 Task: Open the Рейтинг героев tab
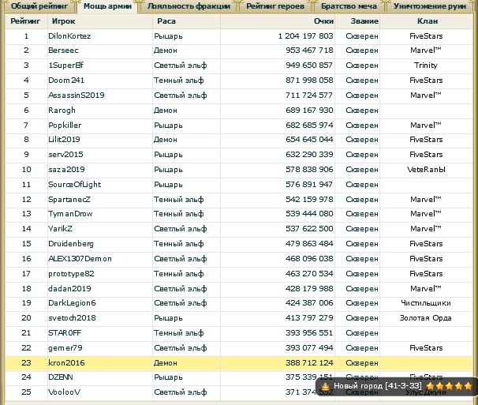click(275, 6)
